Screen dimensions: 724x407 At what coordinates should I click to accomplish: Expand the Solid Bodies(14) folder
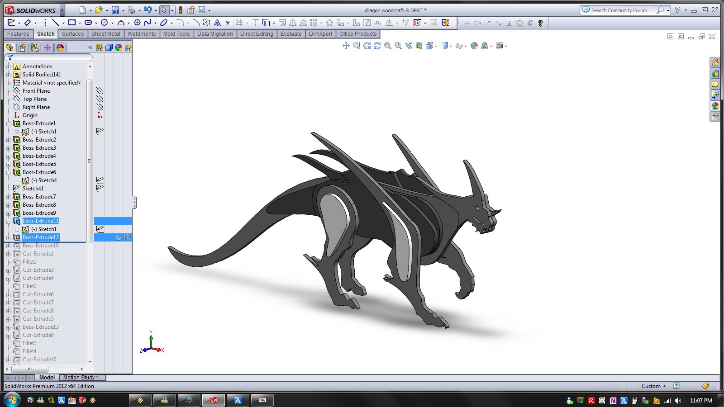(x=8, y=75)
